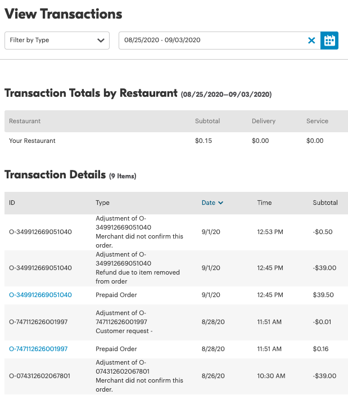Image resolution: width=348 pixels, height=395 pixels.
Task: Click the Subtotal column header in Transaction Details
Action: (325, 203)
